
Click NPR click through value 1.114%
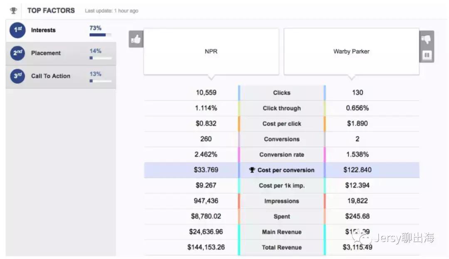(206, 108)
